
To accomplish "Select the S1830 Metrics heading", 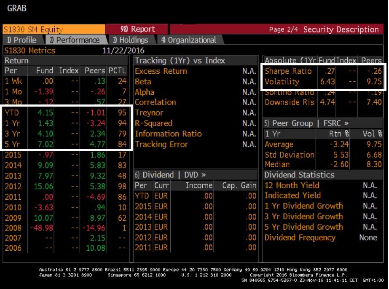I will [x=30, y=51].
